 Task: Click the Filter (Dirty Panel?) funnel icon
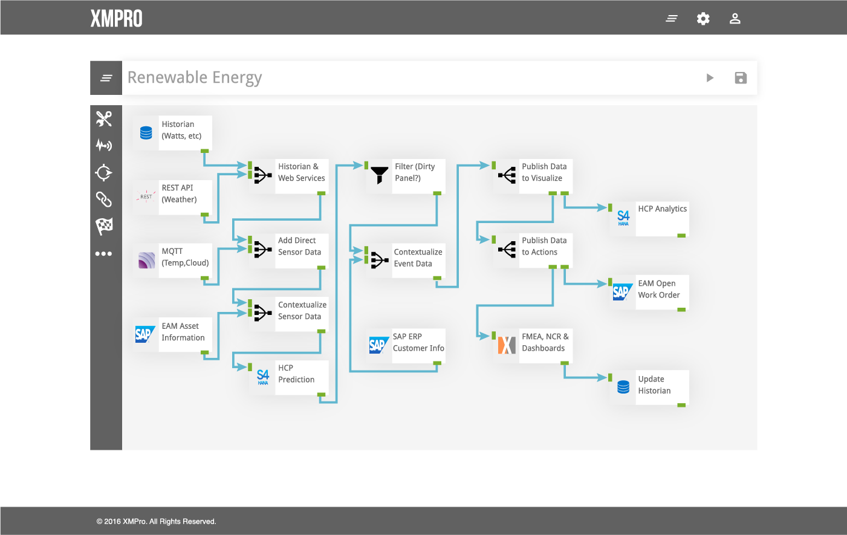[380, 176]
